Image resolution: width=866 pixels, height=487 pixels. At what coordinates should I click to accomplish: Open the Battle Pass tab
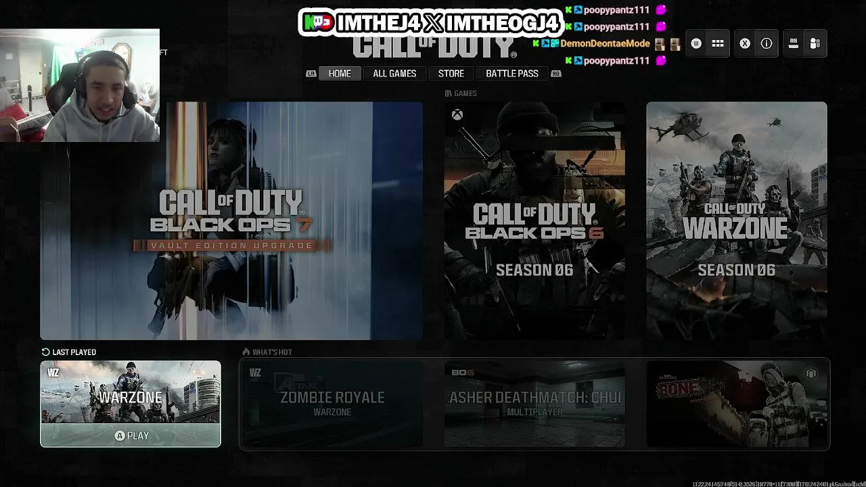point(512,74)
